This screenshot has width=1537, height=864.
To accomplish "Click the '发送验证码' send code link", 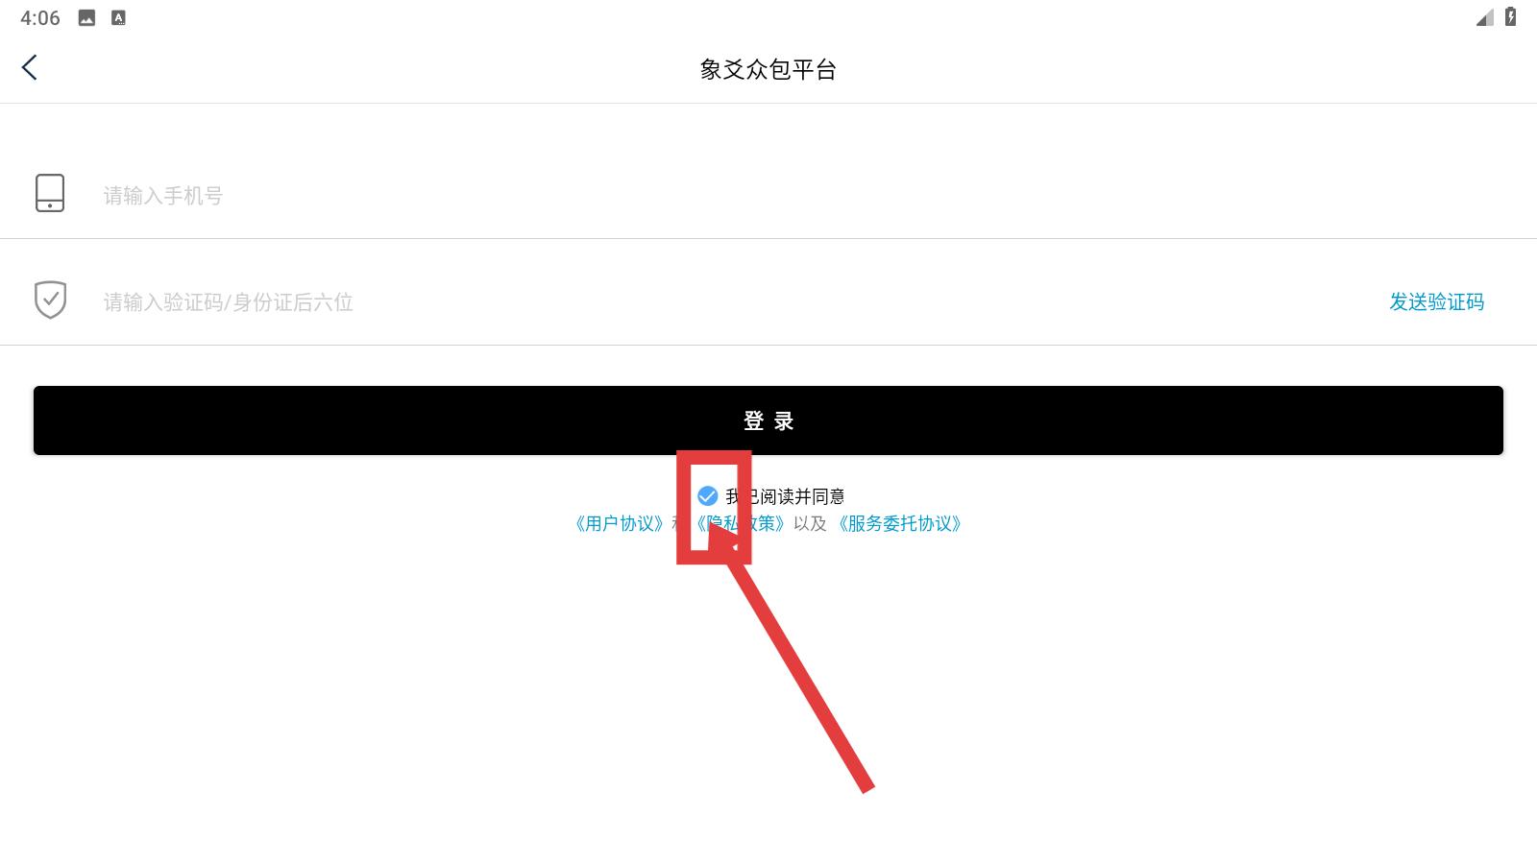I will click(x=1436, y=301).
